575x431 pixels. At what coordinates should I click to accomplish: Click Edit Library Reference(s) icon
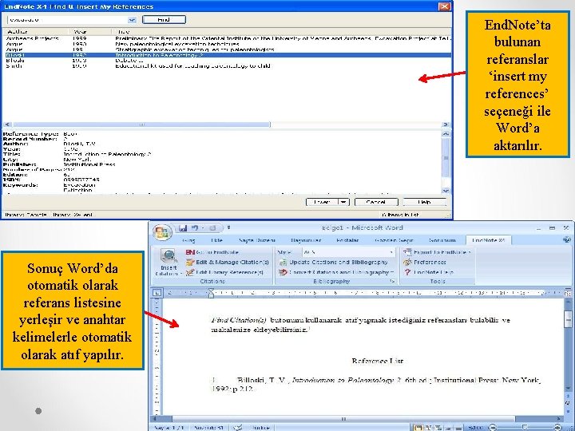189,272
